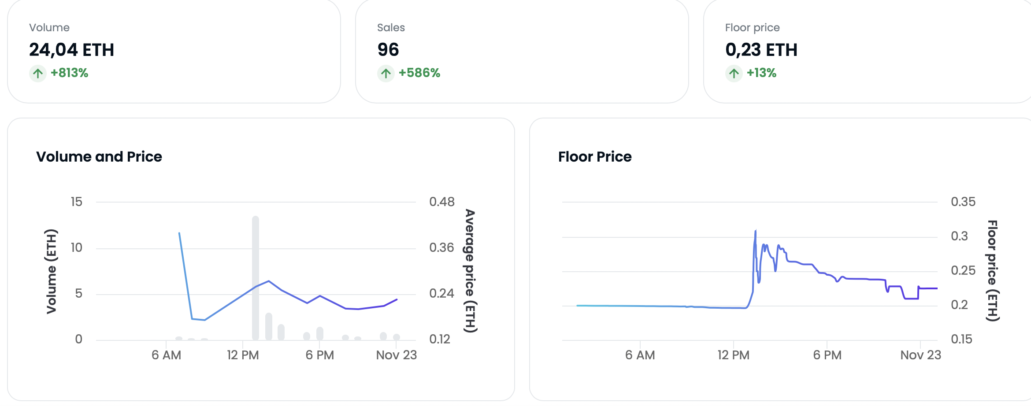1031x406 pixels.
Task: Click the Average price (ETH) axis title
Action: click(471, 271)
